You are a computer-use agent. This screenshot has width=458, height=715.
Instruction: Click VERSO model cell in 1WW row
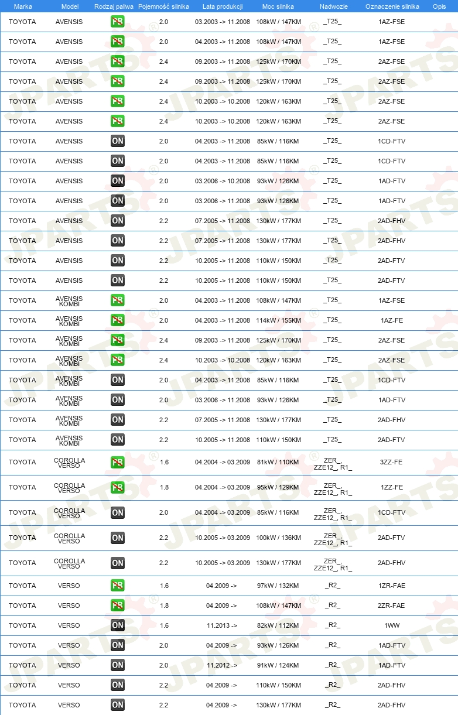click(69, 625)
